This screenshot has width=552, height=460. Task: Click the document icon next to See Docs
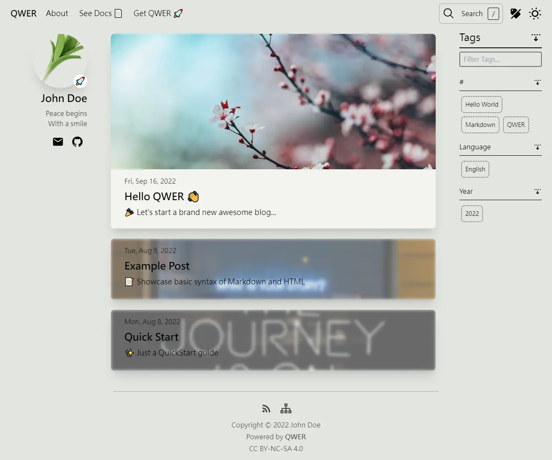pyautogui.click(x=118, y=13)
